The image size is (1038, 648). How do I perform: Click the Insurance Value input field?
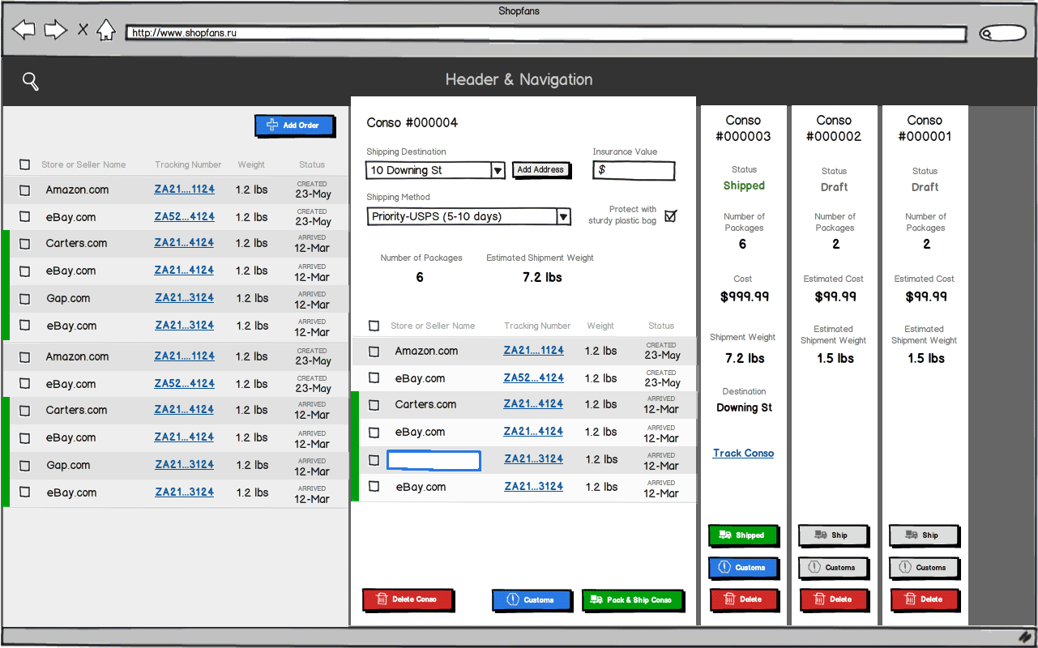[x=633, y=171]
